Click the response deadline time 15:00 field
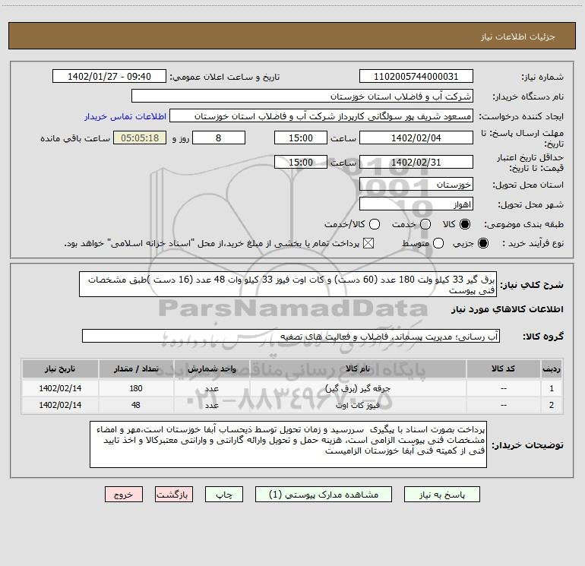This screenshot has width=585, height=566. [301, 138]
